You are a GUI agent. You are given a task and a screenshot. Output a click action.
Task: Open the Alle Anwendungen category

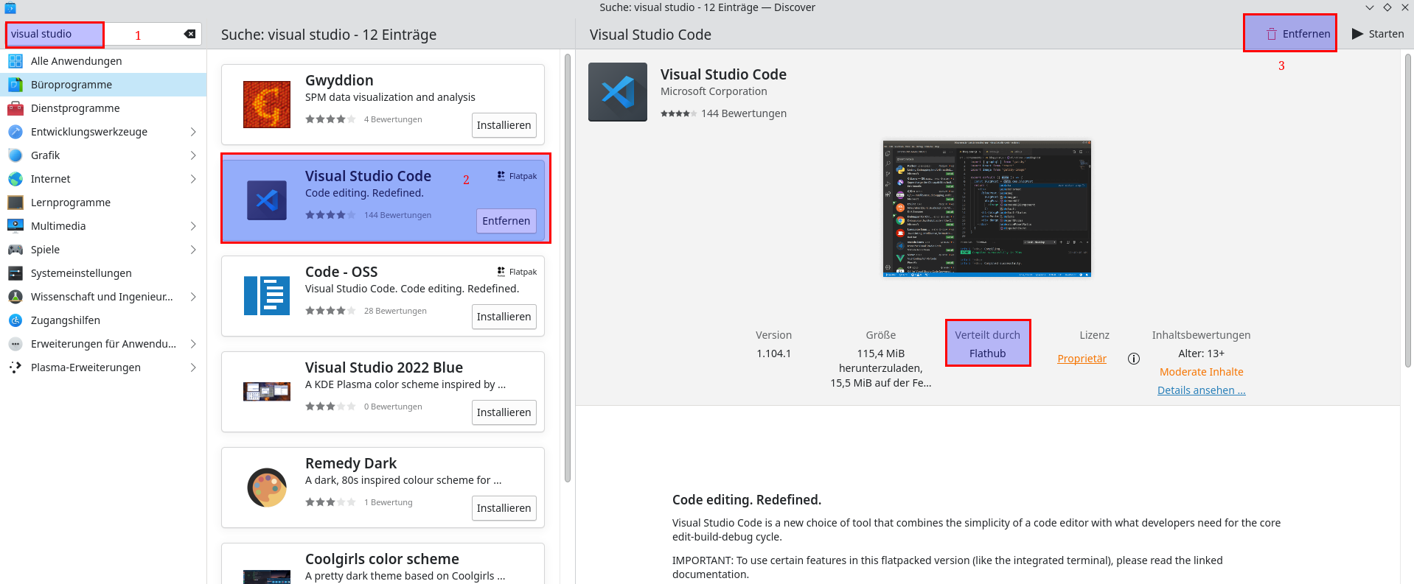point(76,61)
